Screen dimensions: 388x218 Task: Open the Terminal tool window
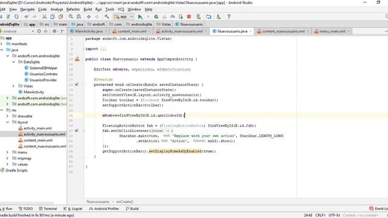click(x=48, y=208)
